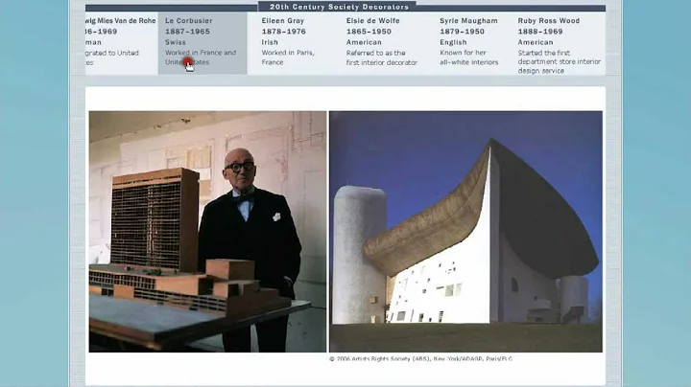Screen dimensions: 691x387
Task: Click the Le Corbusier portrait photo
Action: [x=207, y=232]
